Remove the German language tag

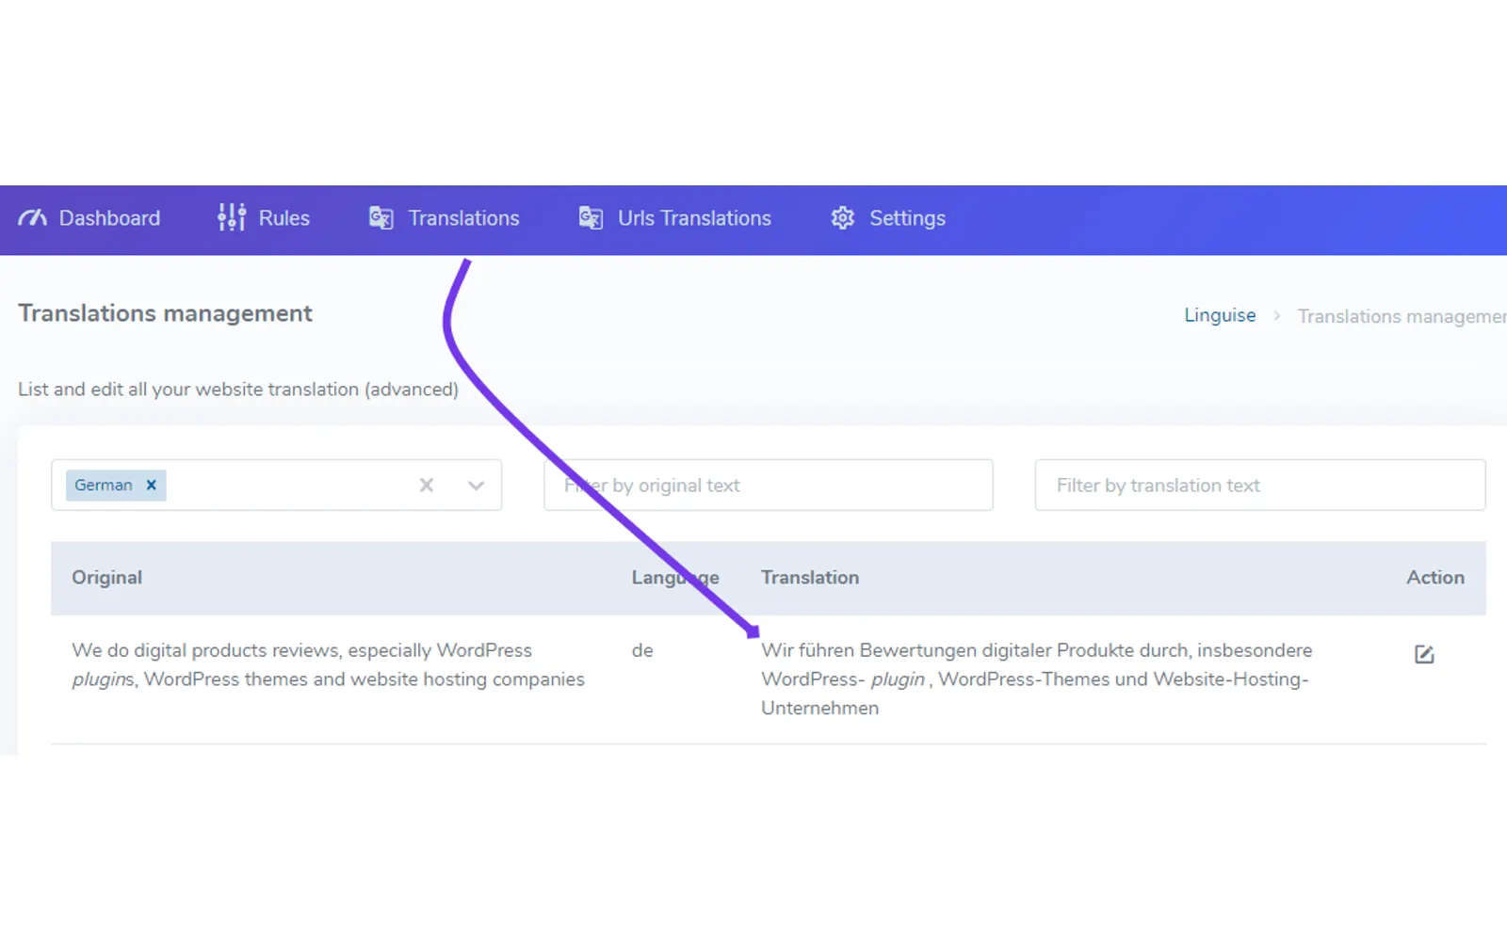[x=151, y=486]
